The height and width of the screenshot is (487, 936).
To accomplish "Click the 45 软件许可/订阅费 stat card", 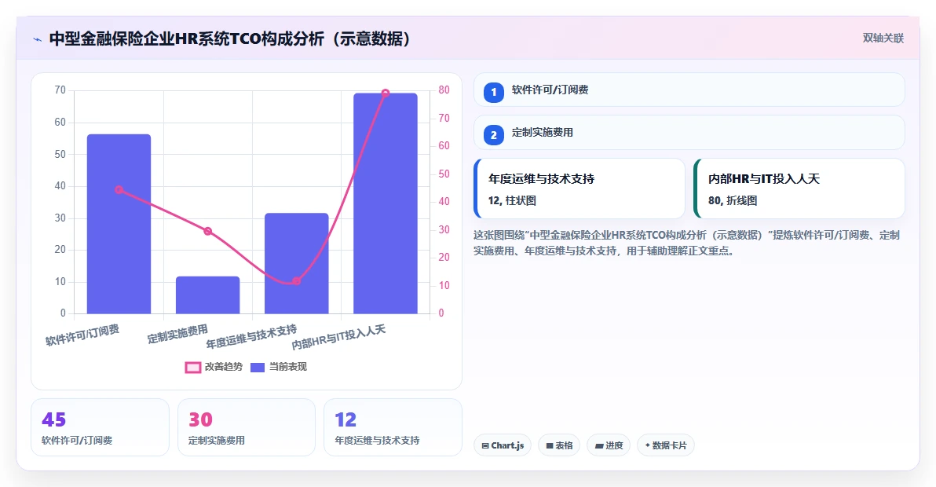I will point(100,427).
